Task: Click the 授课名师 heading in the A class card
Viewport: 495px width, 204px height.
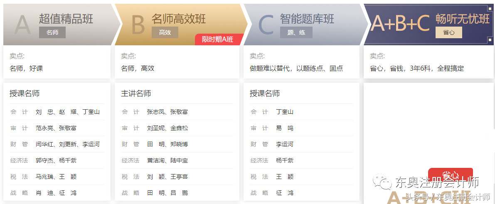Action: coord(24,93)
